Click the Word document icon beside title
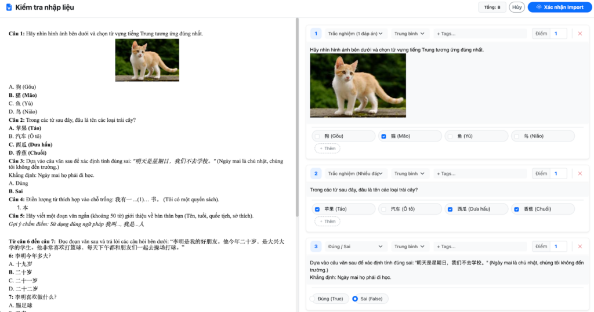Image resolution: width=594 pixels, height=312 pixels. [9, 8]
